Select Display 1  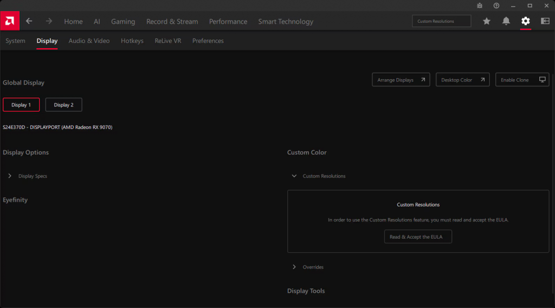coord(21,105)
